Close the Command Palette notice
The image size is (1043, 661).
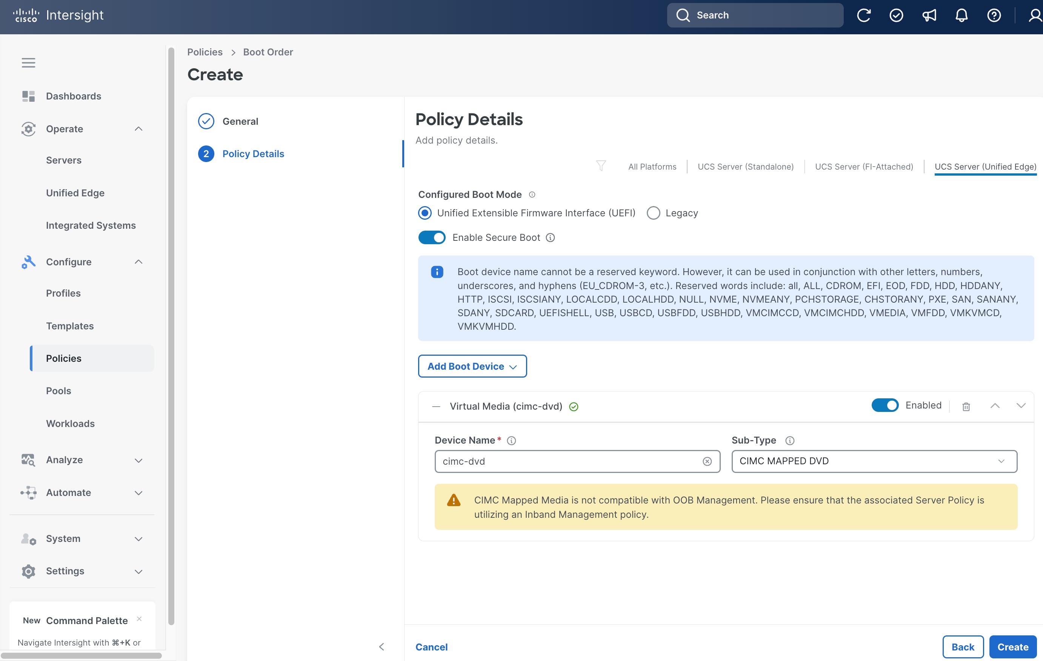[139, 619]
